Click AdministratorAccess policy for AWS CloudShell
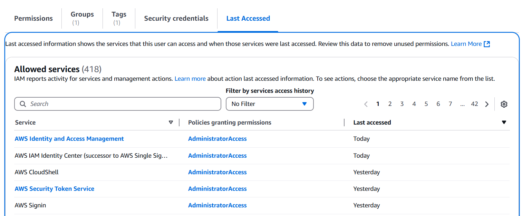The image size is (522, 216). coord(217,172)
